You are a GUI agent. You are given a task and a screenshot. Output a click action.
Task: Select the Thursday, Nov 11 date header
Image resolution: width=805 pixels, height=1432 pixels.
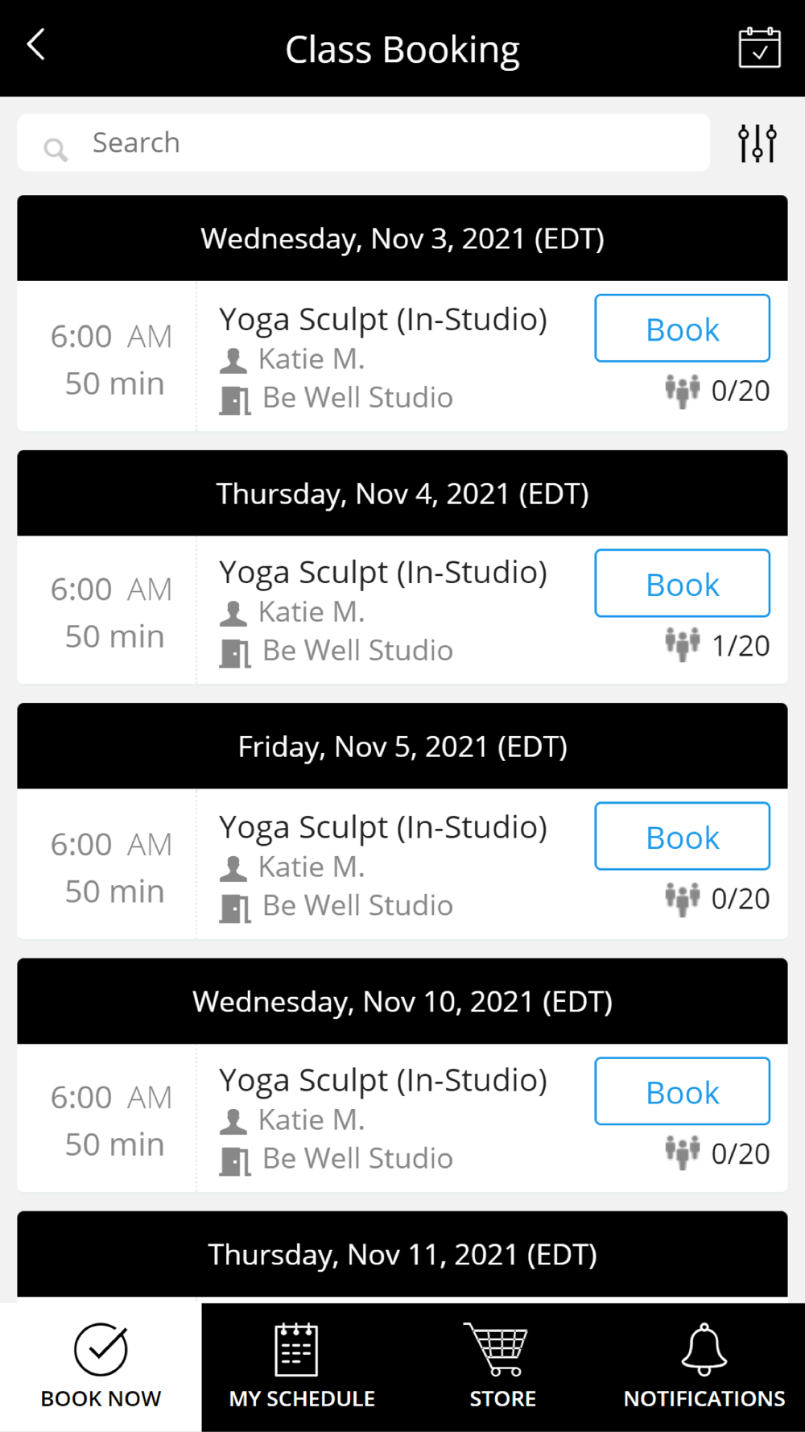[402, 1254]
